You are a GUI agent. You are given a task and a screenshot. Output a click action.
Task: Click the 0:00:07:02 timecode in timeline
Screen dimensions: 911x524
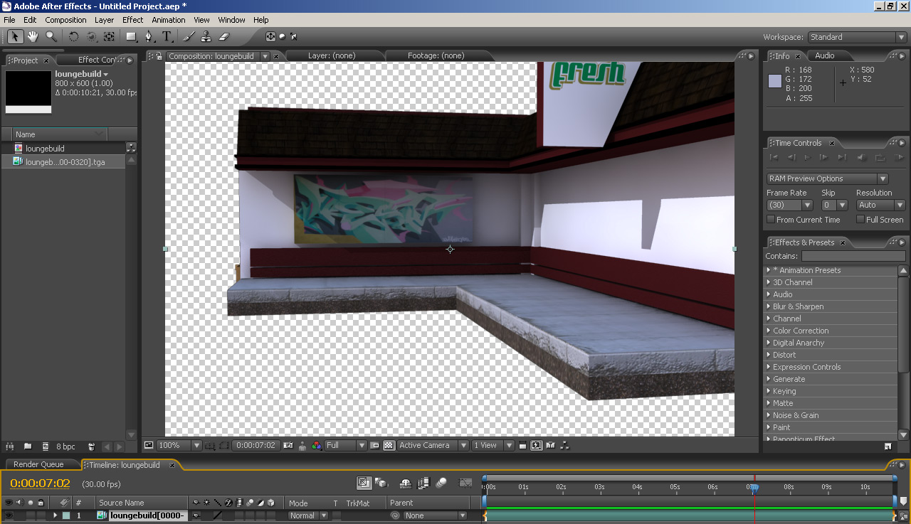tap(40, 483)
